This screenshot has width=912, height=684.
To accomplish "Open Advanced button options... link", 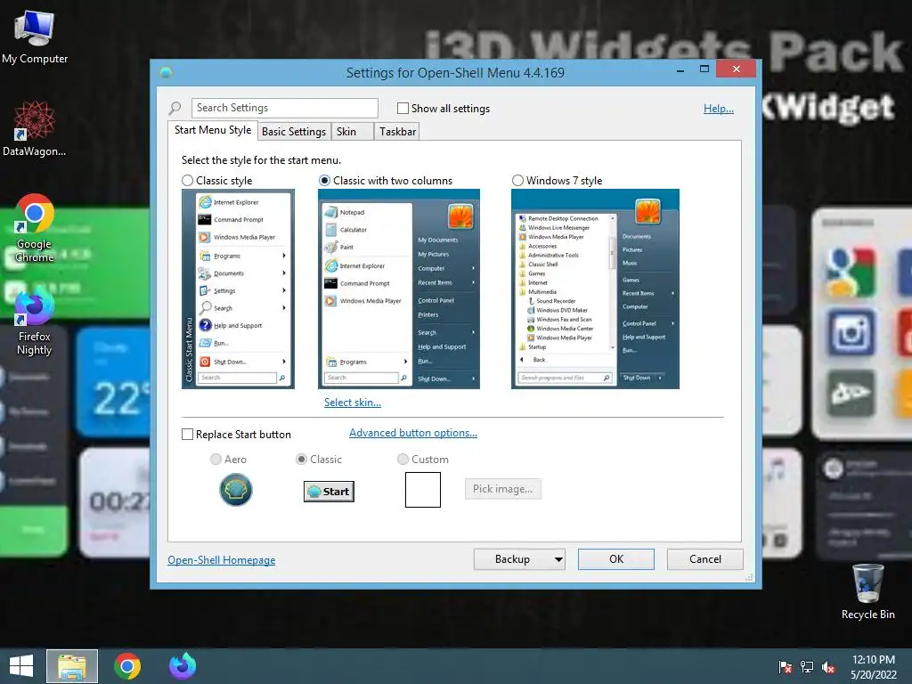I will 413,433.
